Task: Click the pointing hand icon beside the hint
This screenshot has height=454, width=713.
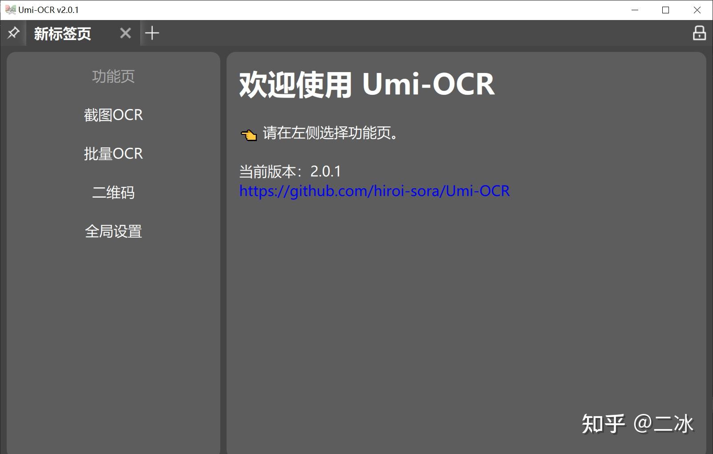Action: (248, 134)
